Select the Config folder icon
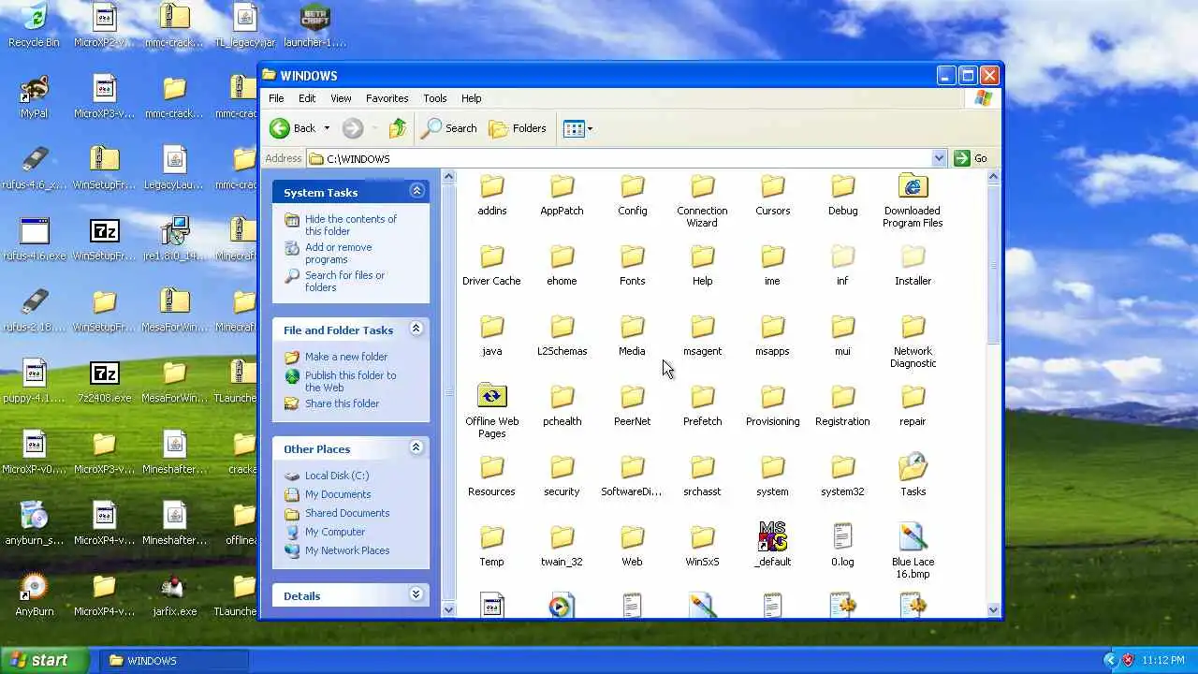Viewport: 1198px width, 674px height. [632, 187]
